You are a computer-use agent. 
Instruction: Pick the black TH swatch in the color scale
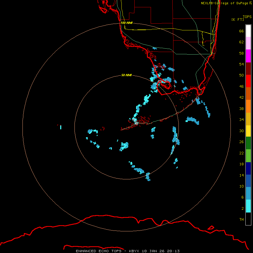click(248, 219)
